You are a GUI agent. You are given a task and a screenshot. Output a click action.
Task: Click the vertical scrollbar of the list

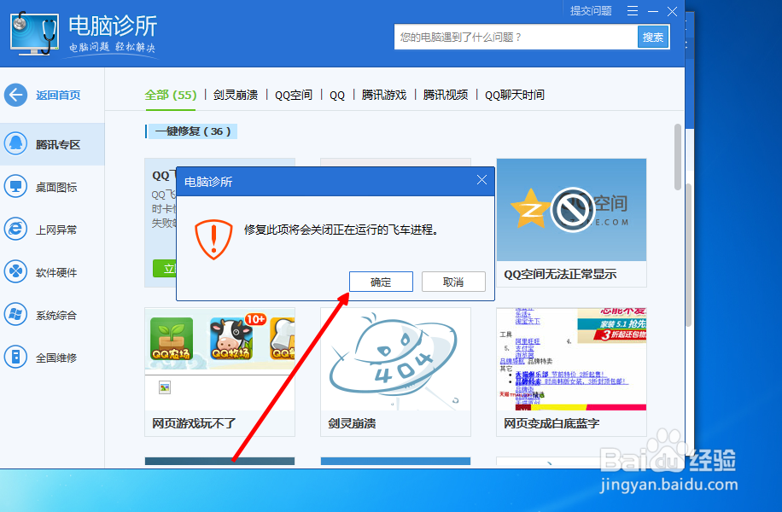[678, 158]
